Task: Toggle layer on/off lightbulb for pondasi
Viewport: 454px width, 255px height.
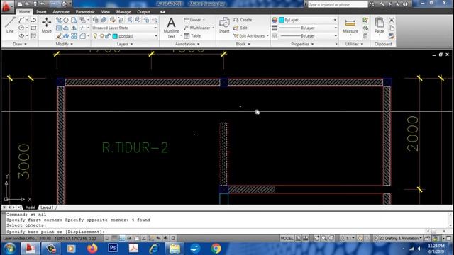Action: pyautogui.click(x=95, y=36)
